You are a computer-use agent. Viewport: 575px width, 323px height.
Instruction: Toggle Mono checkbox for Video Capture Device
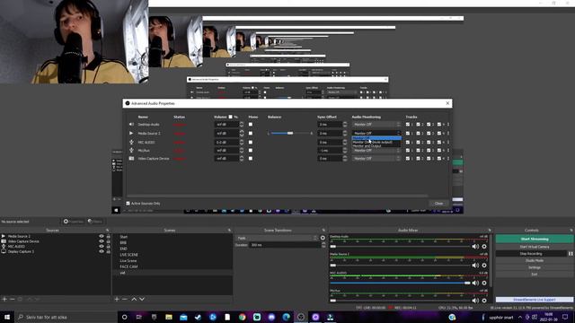click(251, 159)
